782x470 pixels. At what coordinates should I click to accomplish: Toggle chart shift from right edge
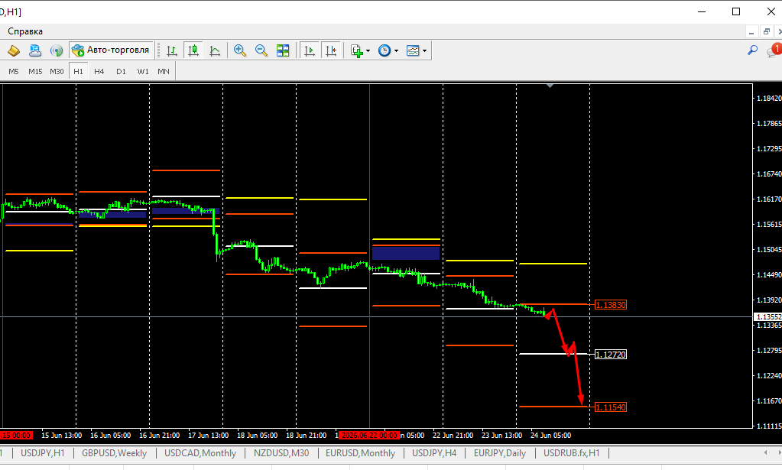tap(331, 50)
